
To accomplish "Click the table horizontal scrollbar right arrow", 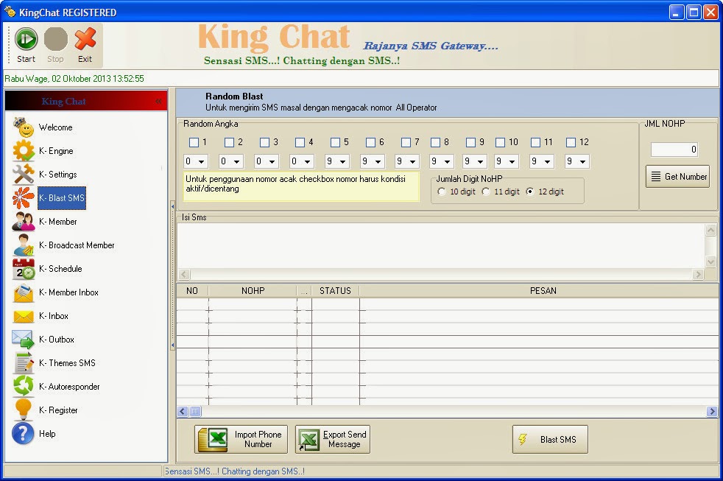I will pos(711,411).
